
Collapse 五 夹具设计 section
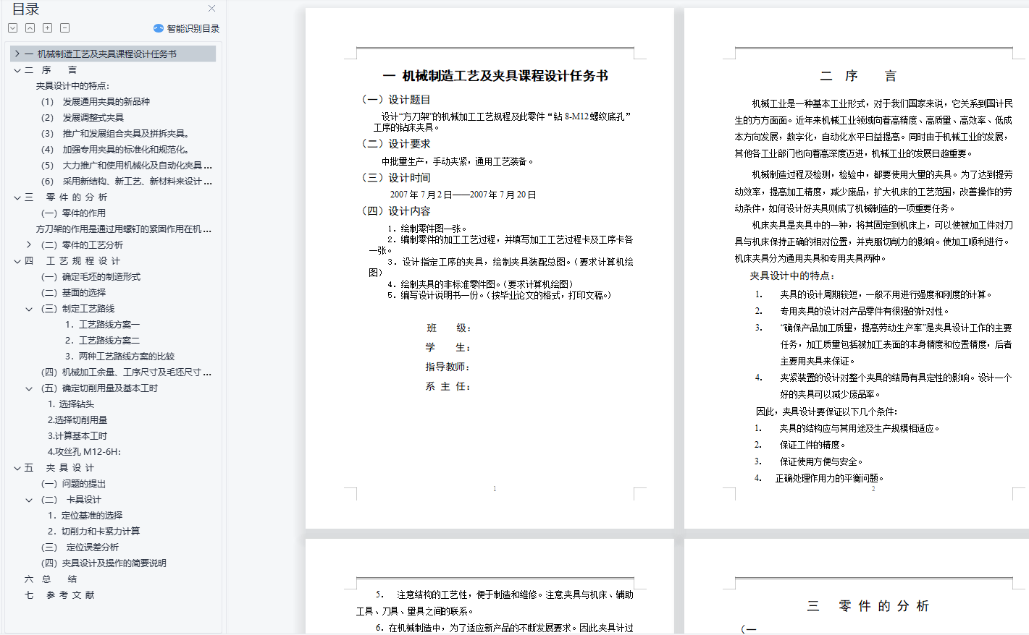pyautogui.click(x=17, y=468)
